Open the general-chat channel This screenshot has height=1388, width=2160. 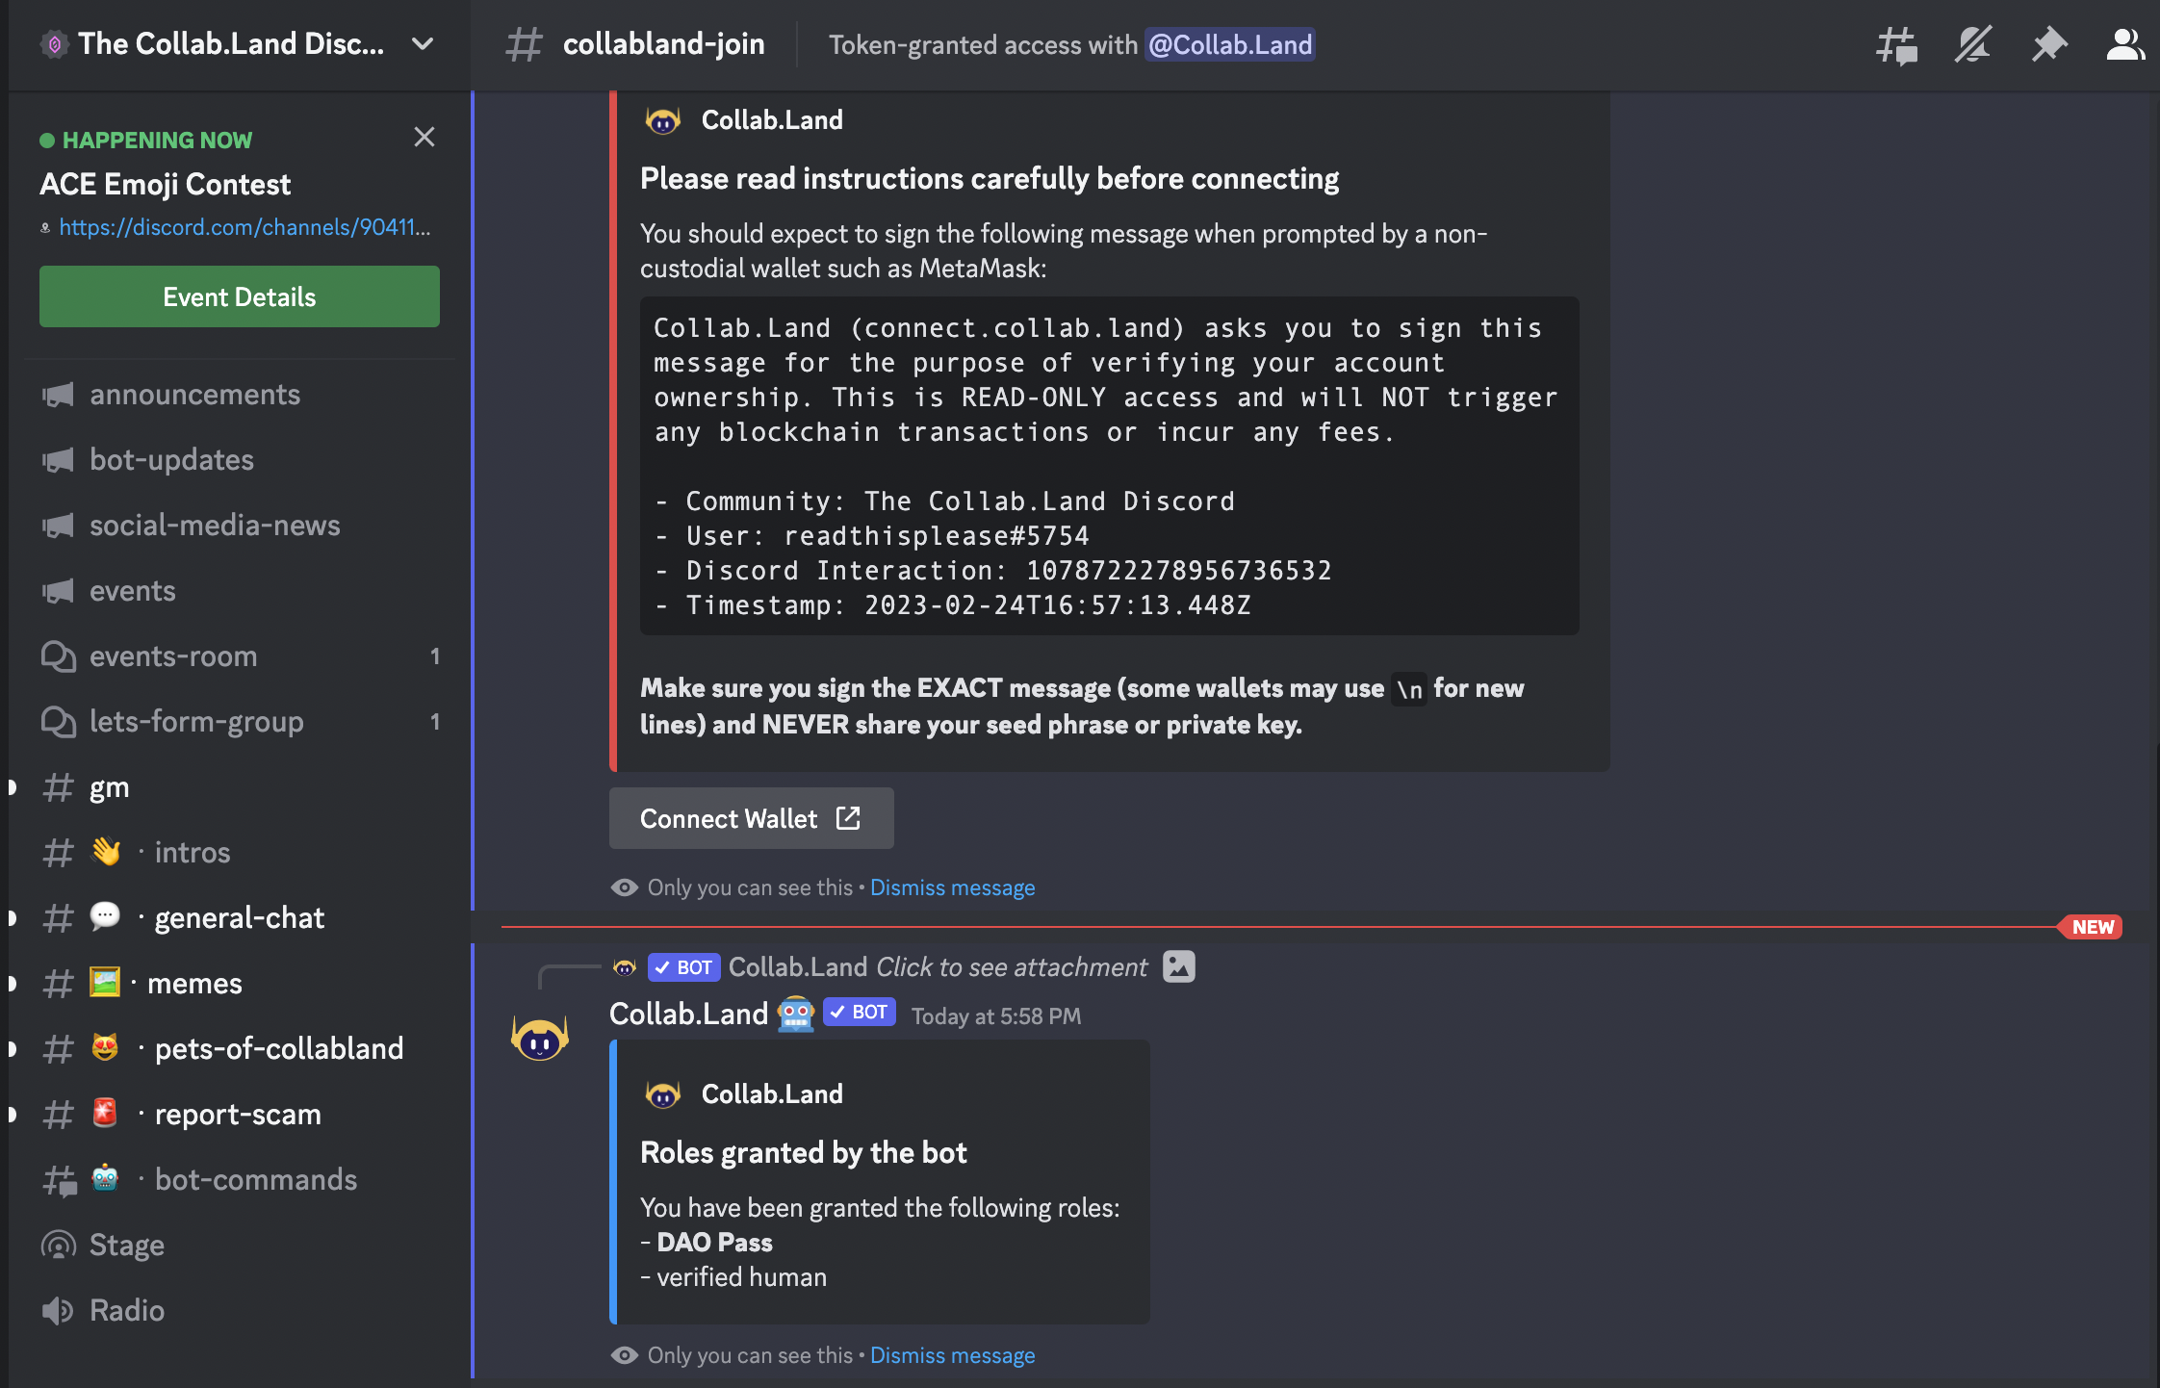(x=240, y=918)
